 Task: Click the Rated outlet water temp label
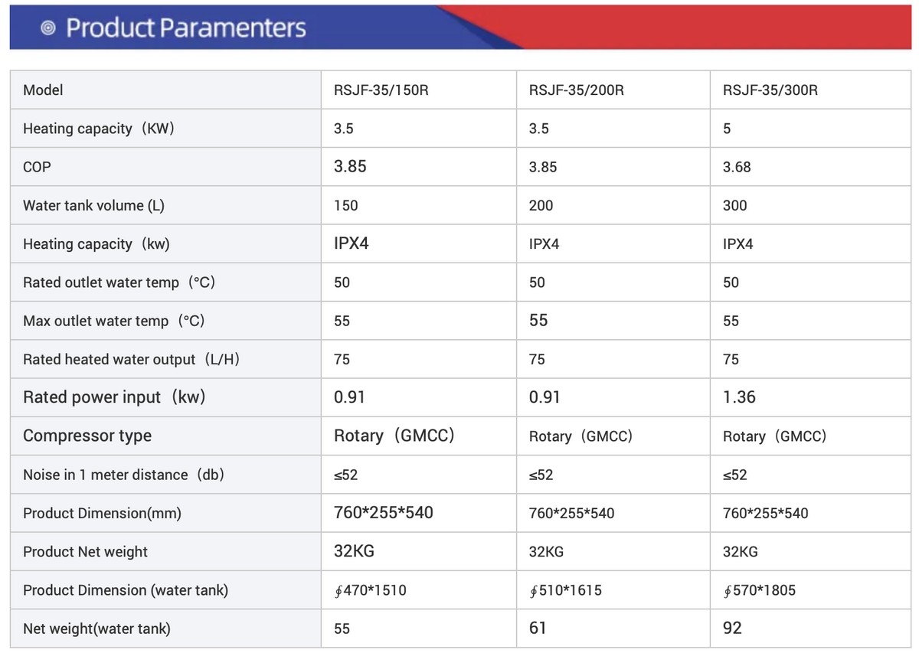(x=119, y=282)
